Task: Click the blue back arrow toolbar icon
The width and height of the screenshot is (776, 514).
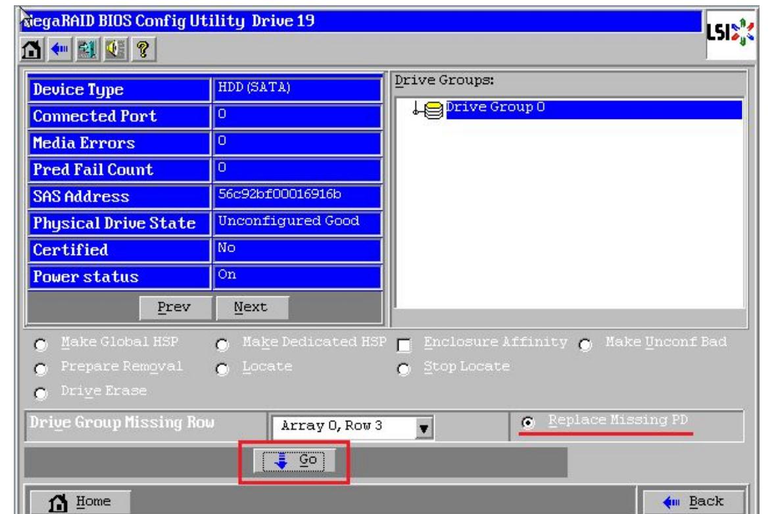Action: tap(60, 49)
